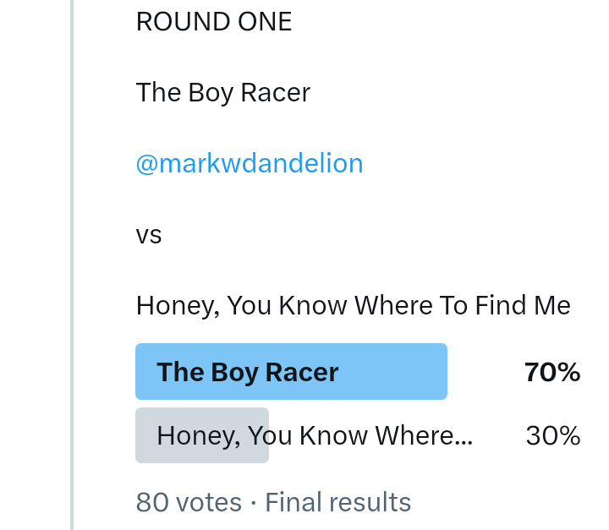Click the 'vs' text in the tweet

click(x=149, y=234)
